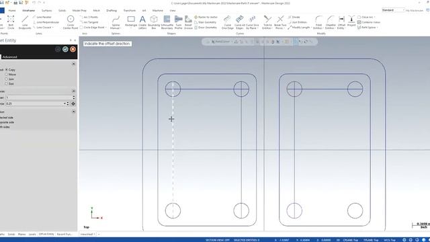The height and width of the screenshot is (242, 430).
Task: Open the Viewsheet 1 tab
Action: tap(87, 235)
